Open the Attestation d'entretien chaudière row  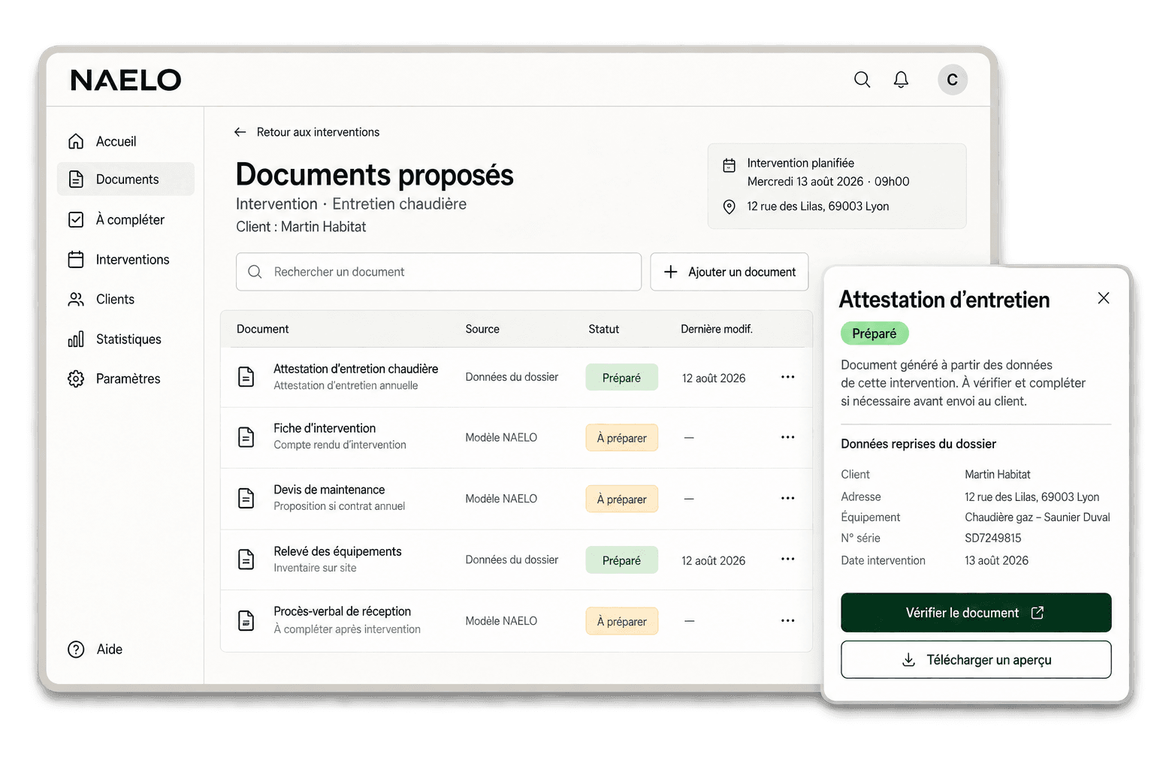pyautogui.click(x=516, y=377)
